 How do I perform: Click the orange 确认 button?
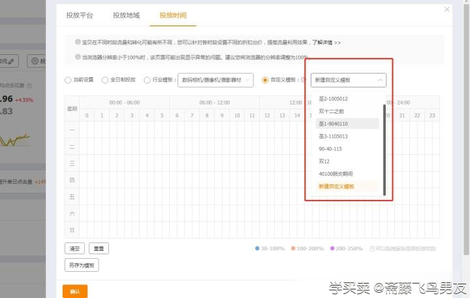[x=75, y=291]
